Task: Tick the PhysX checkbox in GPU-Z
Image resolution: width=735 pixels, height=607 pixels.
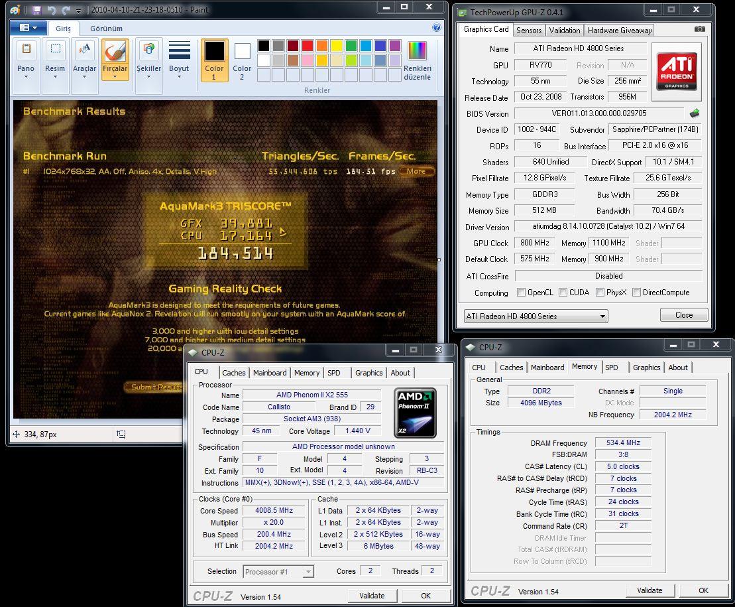Action: (600, 293)
